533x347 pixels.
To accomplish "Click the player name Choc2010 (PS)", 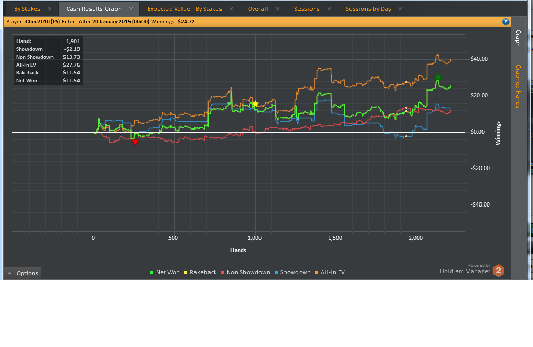I will tap(43, 22).
